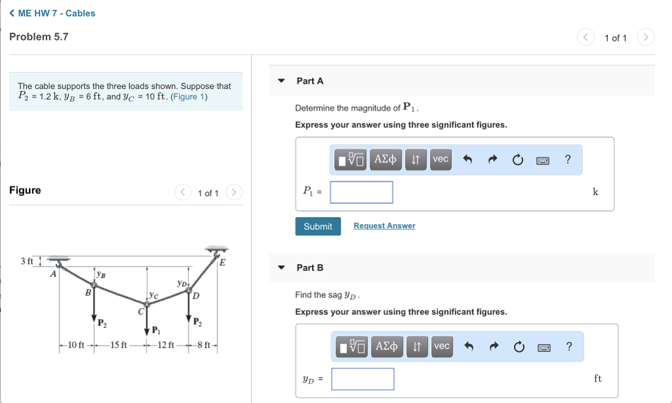Screen dimensions: 672x403
Task: Click the Part A templates (square root) icon
Action: [351, 159]
